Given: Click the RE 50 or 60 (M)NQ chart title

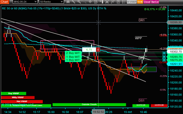Looking at the screenshot, I should 54,8.
